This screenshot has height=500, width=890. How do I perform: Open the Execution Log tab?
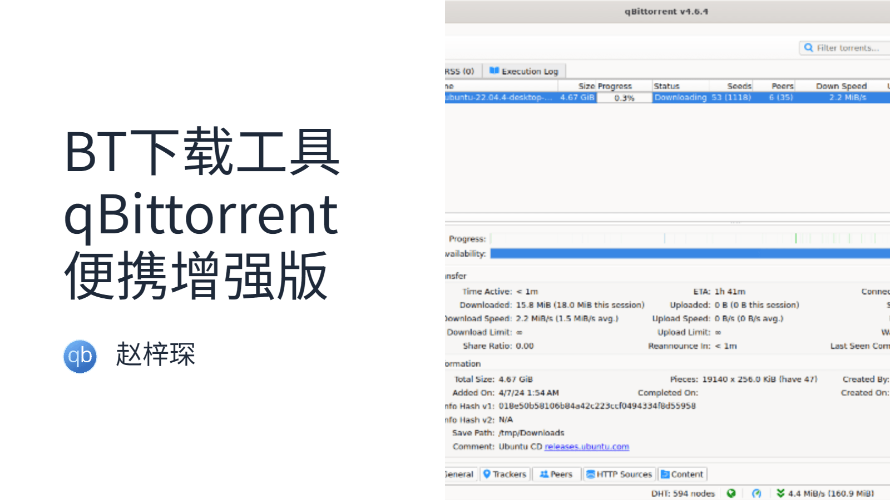click(x=524, y=71)
